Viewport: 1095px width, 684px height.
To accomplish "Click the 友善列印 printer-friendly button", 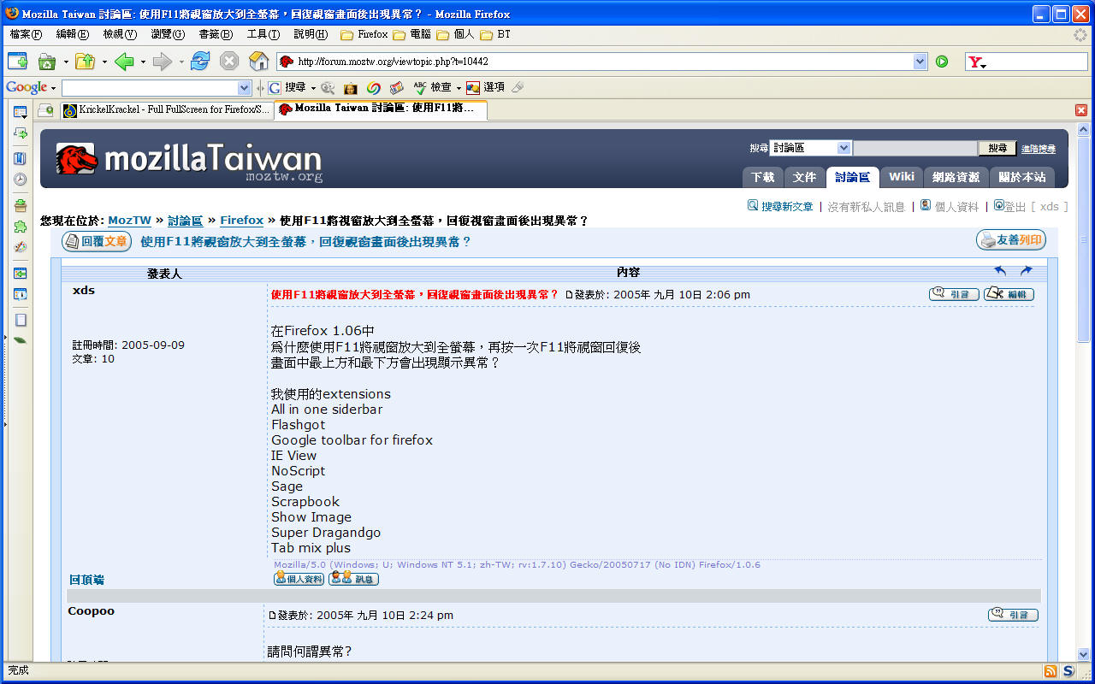I will coord(1011,240).
